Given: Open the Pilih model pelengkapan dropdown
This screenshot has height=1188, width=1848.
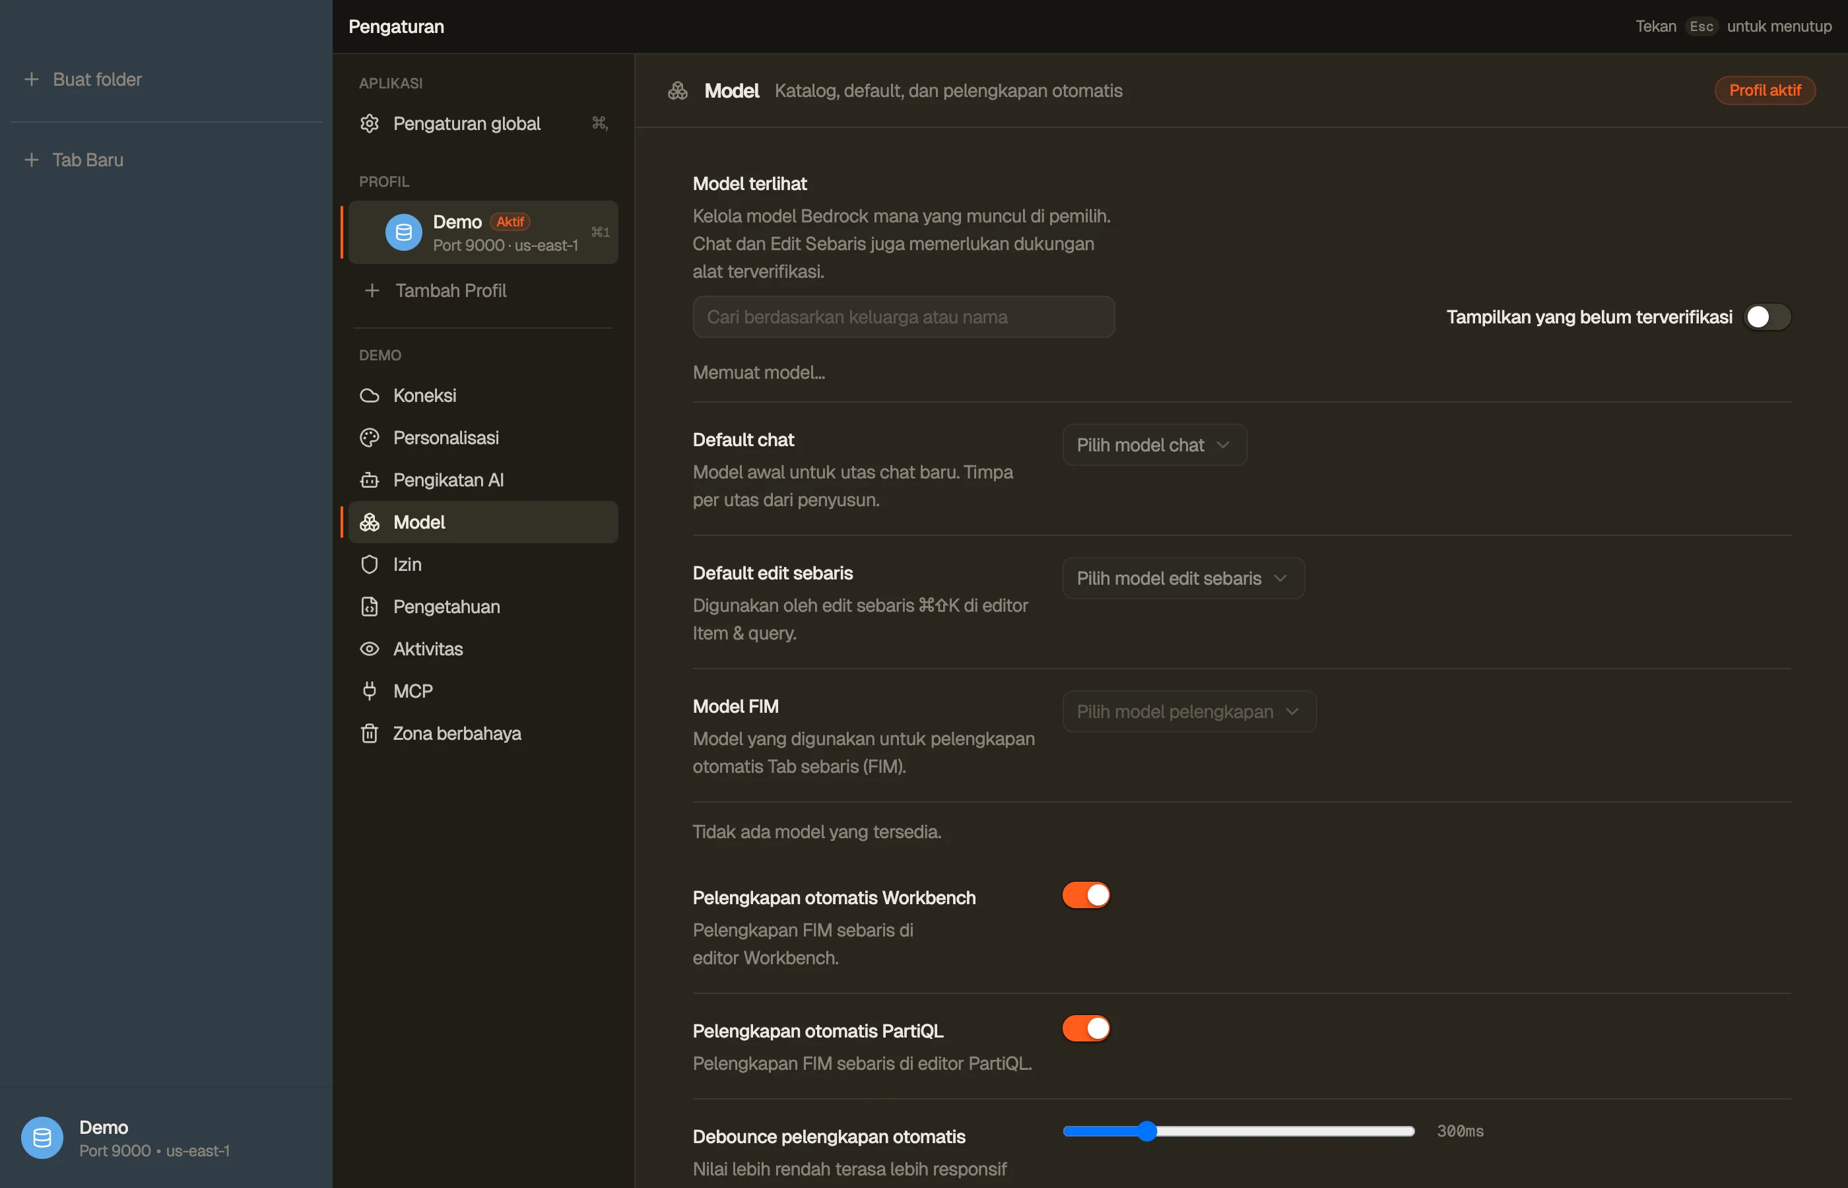Looking at the screenshot, I should (x=1189, y=711).
